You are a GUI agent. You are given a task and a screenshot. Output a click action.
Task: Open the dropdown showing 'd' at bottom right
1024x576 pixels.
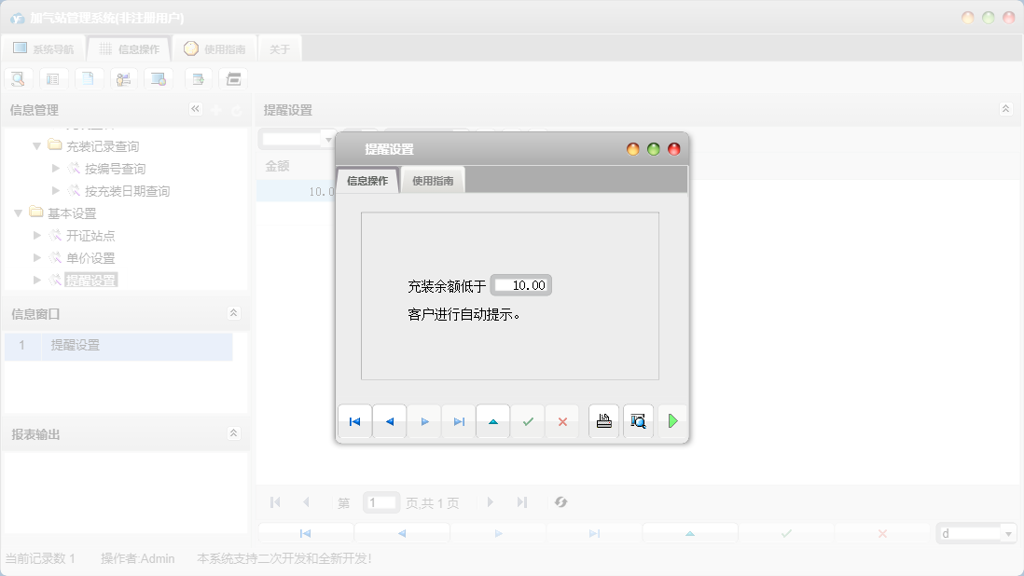coord(1007,534)
